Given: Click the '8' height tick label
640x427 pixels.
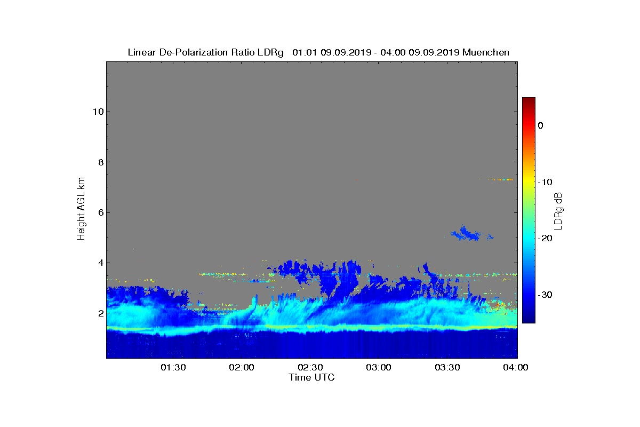Looking at the screenshot, I should coord(100,162).
